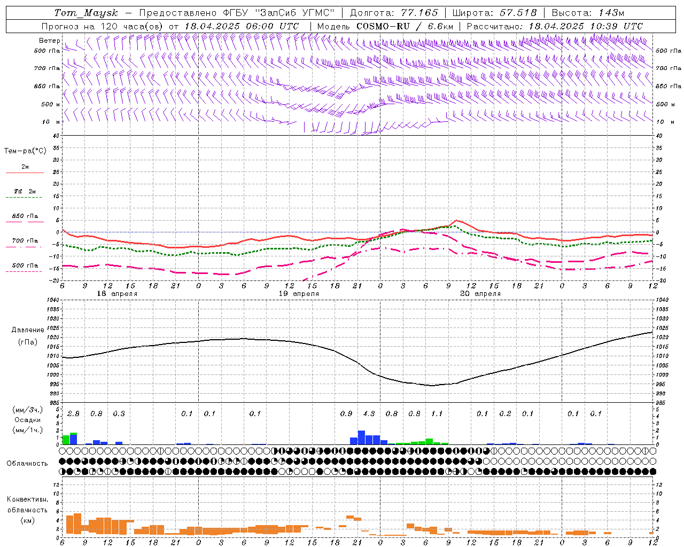Click 'Прогноз на 120 часа(ов)' forecast text
684x547 pixels.
pyautogui.click(x=103, y=26)
